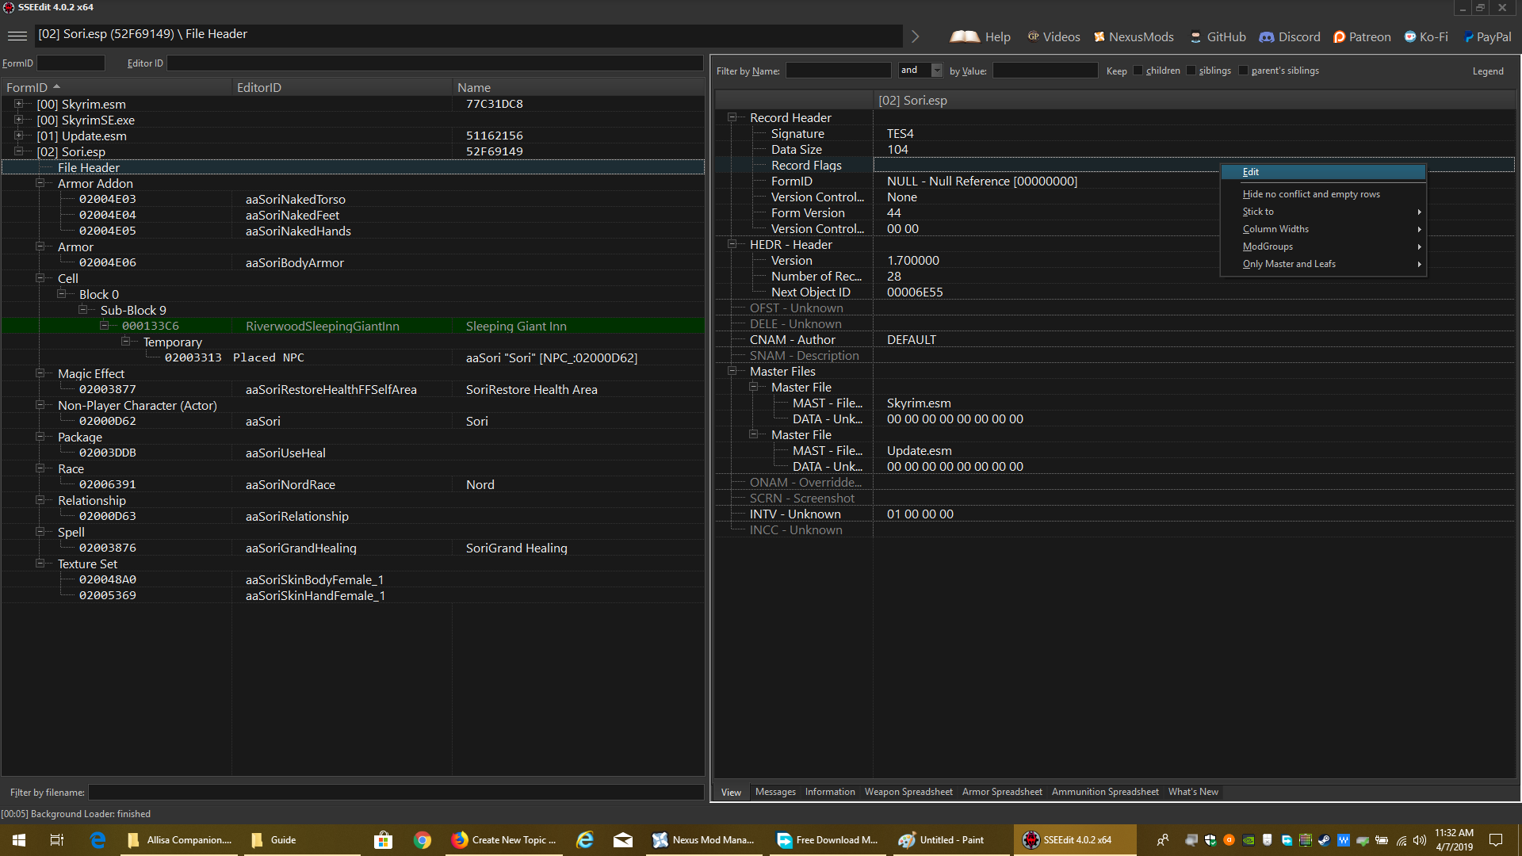Open Only Master and Leafs submenu

click(x=1323, y=264)
